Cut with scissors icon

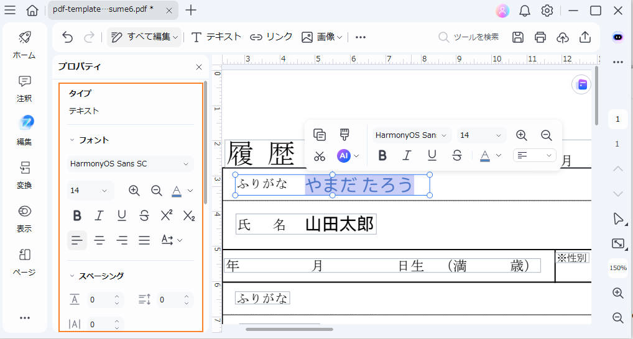coord(320,156)
